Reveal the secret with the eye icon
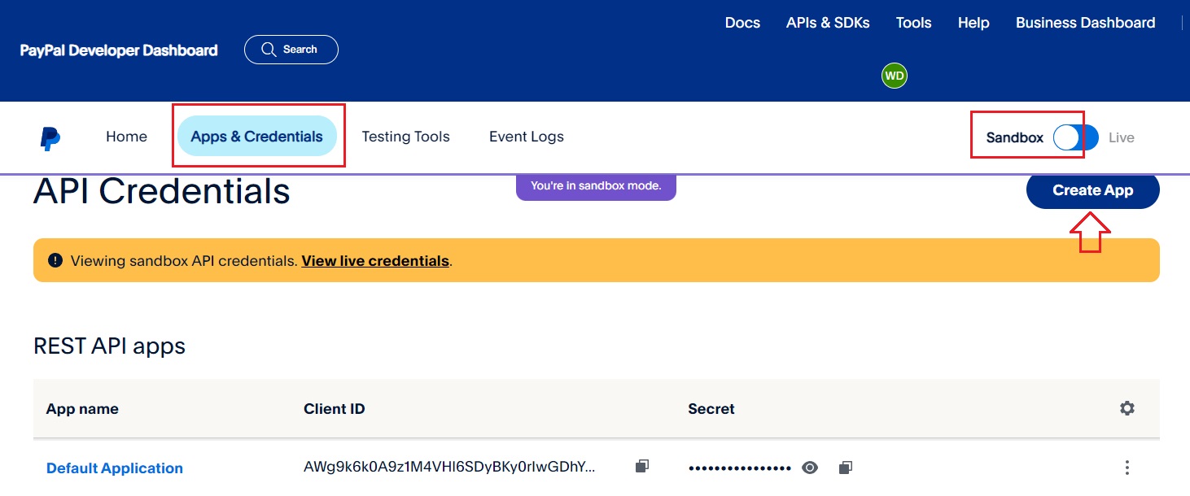 point(809,468)
